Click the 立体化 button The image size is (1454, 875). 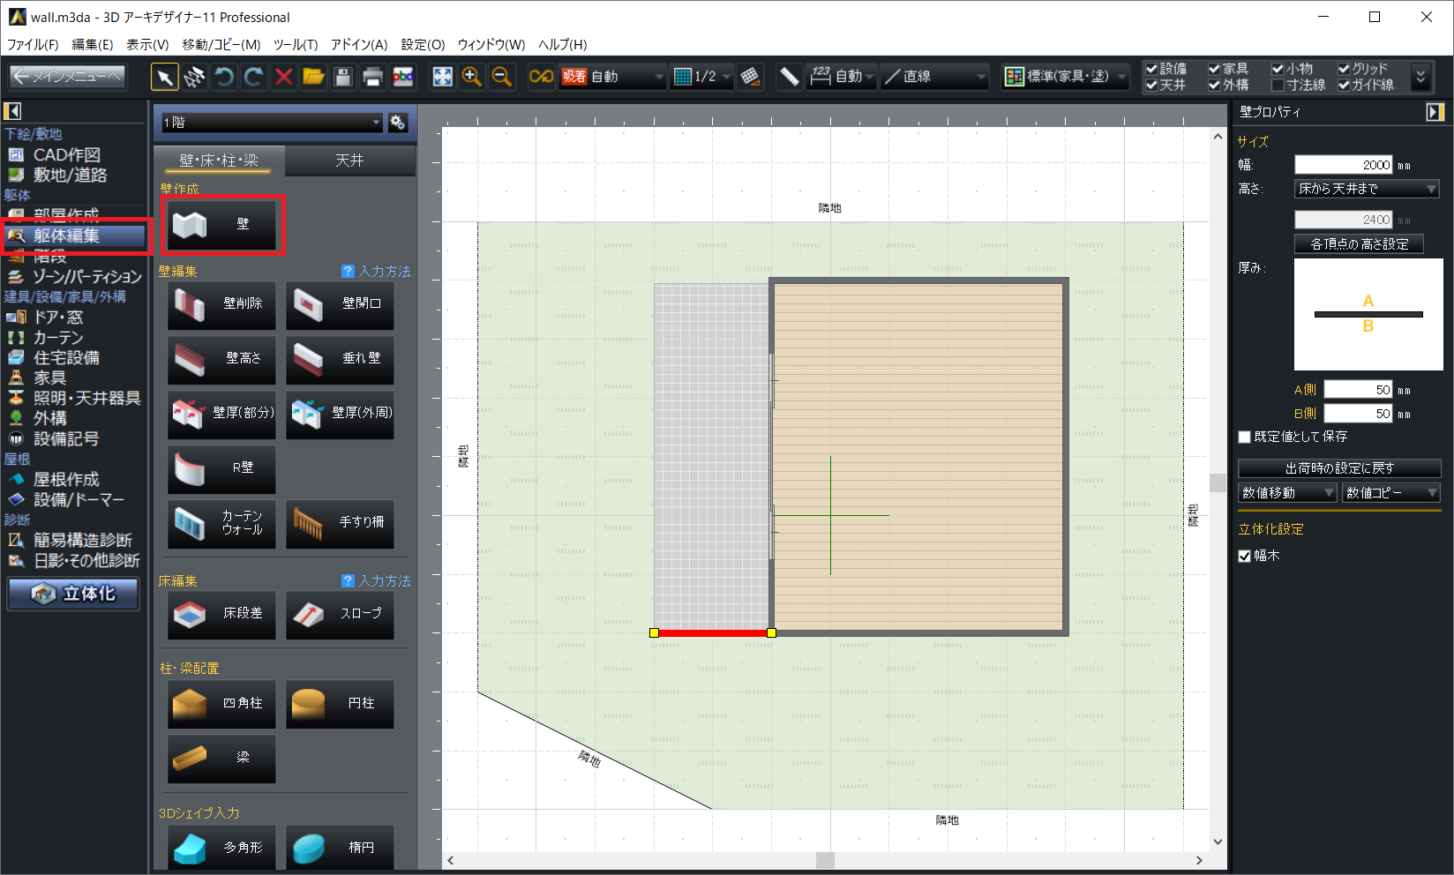pos(74,595)
